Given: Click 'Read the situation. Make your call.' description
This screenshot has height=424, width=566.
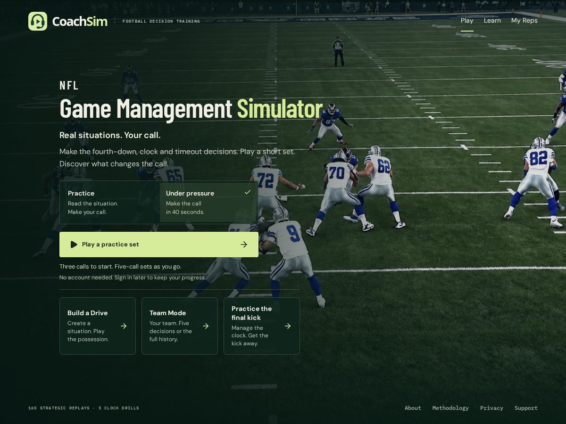Looking at the screenshot, I should [x=93, y=208].
